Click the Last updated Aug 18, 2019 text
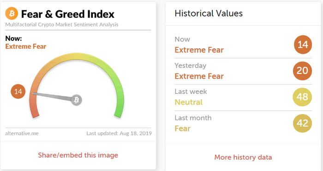Image resolution: width=323 pixels, height=171 pixels. click(119, 133)
